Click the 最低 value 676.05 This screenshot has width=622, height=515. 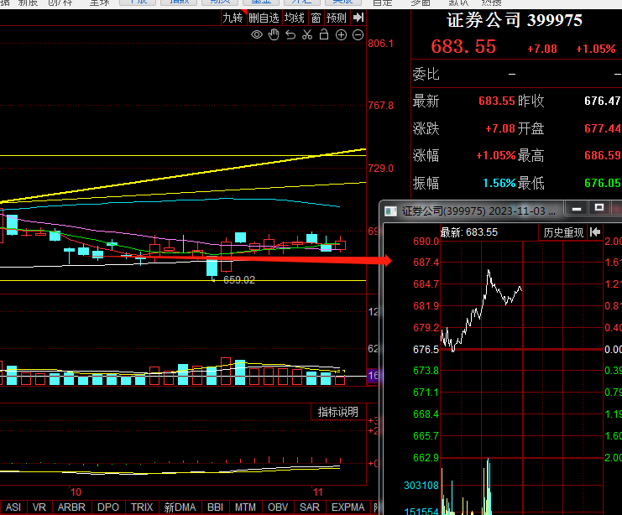602,183
